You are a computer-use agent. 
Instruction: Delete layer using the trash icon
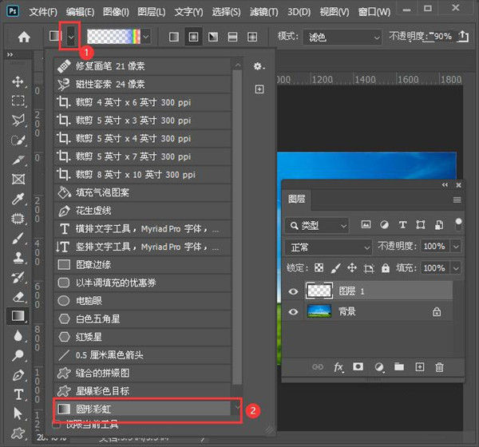click(439, 367)
